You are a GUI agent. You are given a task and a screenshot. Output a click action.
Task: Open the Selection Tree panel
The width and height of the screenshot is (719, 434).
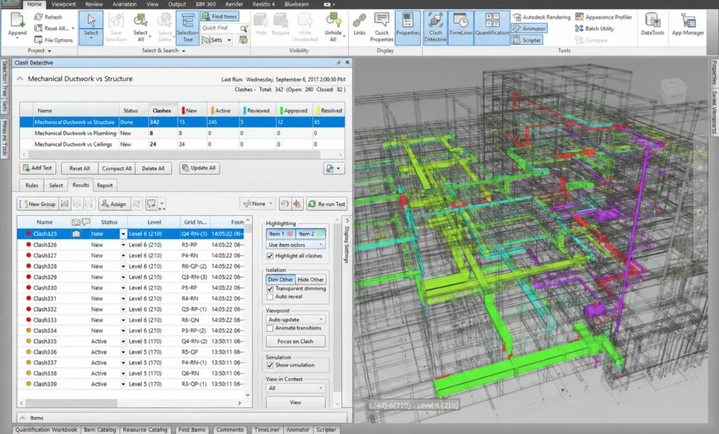pos(187,27)
